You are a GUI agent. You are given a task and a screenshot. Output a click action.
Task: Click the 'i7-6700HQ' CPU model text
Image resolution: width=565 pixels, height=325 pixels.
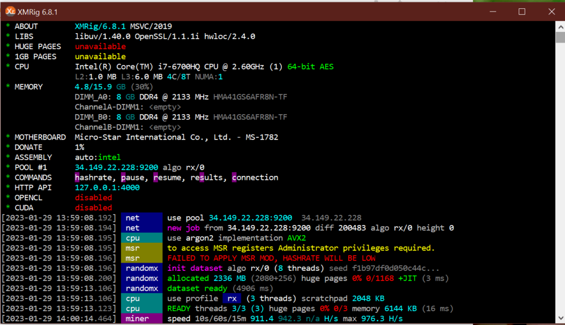click(179, 67)
